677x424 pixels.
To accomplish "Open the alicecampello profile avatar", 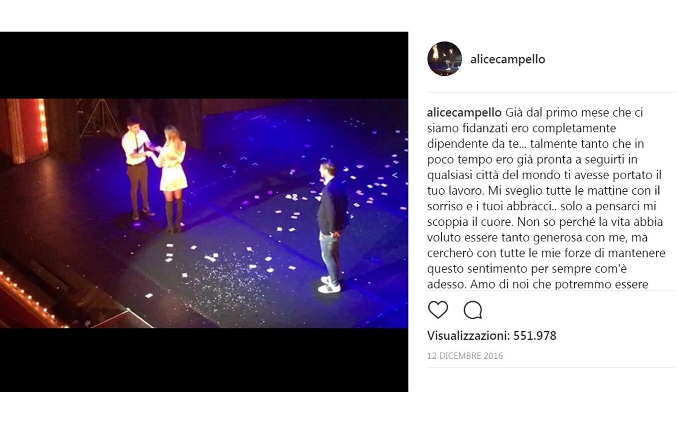I will (x=444, y=59).
